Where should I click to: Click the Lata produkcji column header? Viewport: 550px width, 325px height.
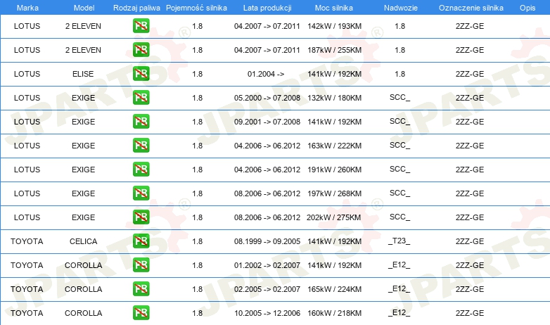coord(267,8)
